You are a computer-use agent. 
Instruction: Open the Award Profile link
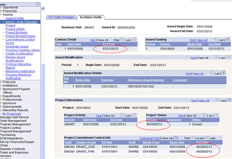pyautogui.click(x=15, y=18)
